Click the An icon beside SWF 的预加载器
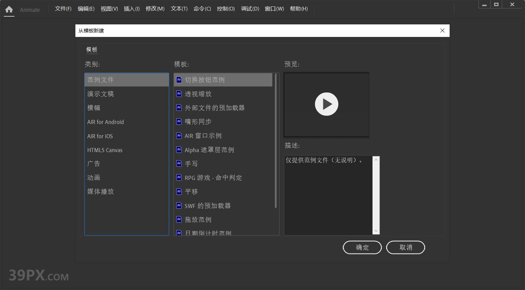This screenshot has width=525, height=290. [179, 205]
